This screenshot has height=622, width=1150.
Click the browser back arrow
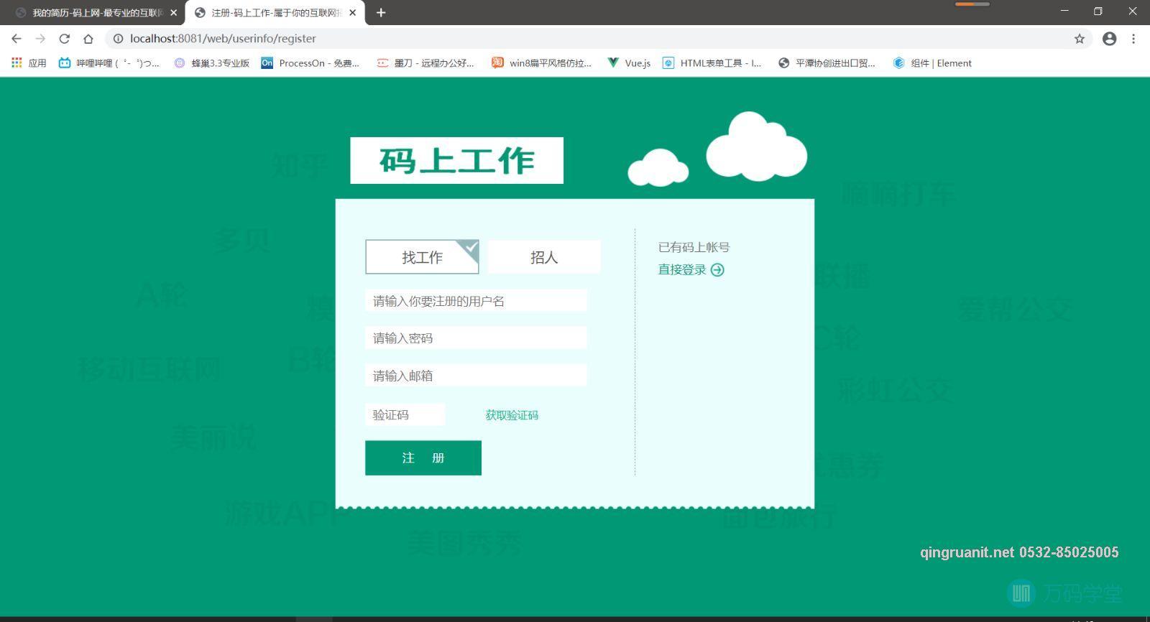(17, 39)
